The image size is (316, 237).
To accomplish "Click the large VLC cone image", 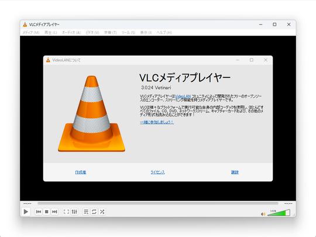I will tap(91, 114).
